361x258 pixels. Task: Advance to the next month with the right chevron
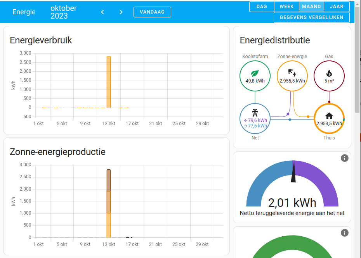click(x=121, y=12)
